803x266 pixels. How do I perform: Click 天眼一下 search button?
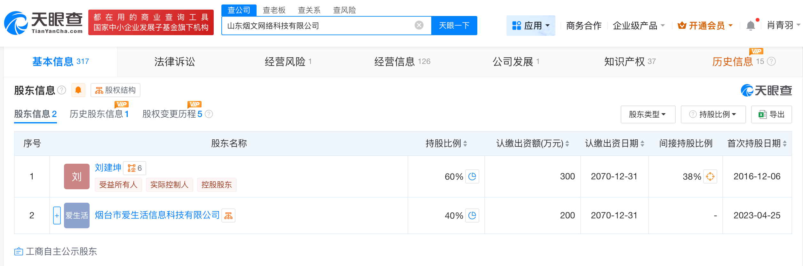pyautogui.click(x=454, y=26)
